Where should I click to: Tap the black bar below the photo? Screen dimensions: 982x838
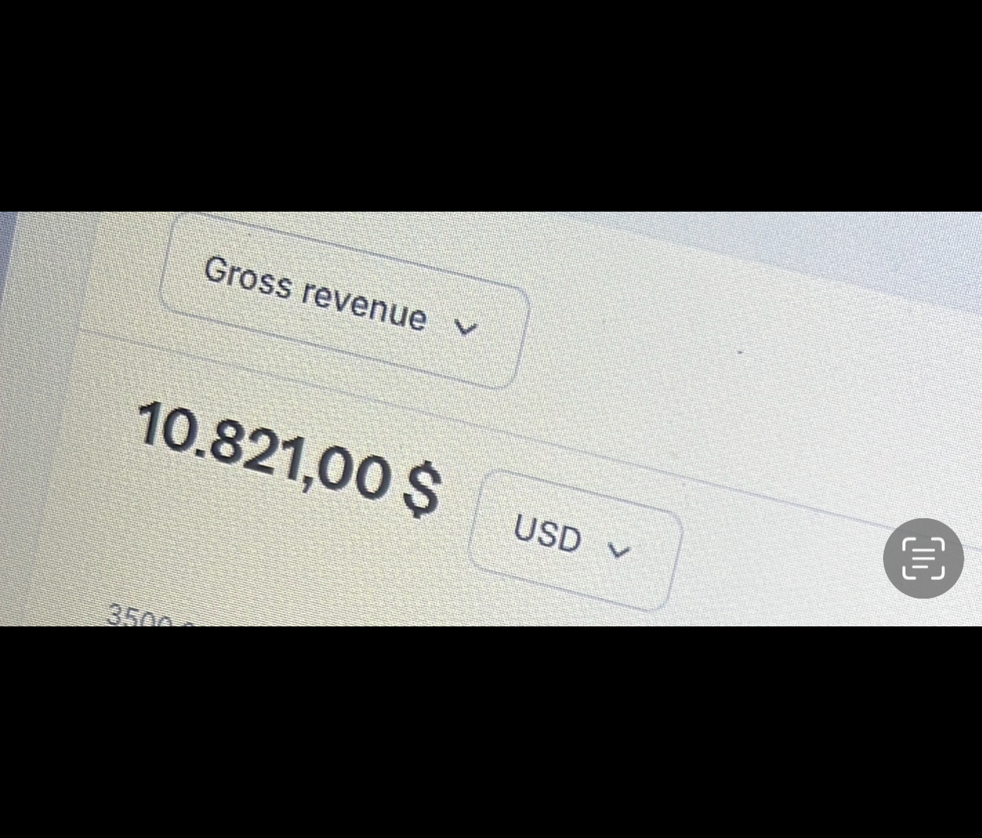point(491,732)
